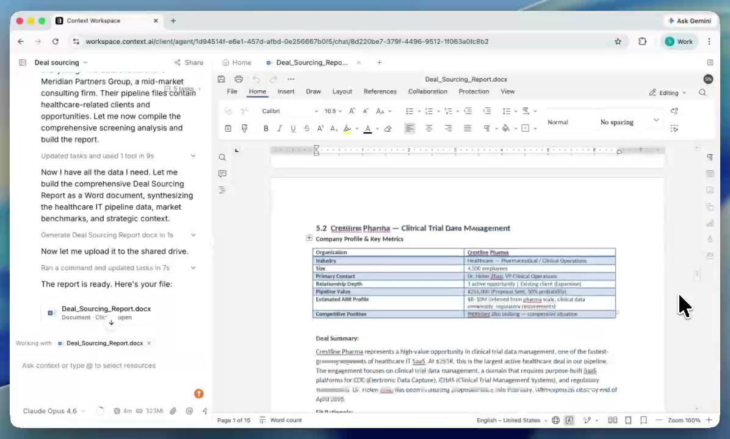Switch to the References ribbon tab
Image resolution: width=730 pixels, height=439 pixels.
[380, 91]
